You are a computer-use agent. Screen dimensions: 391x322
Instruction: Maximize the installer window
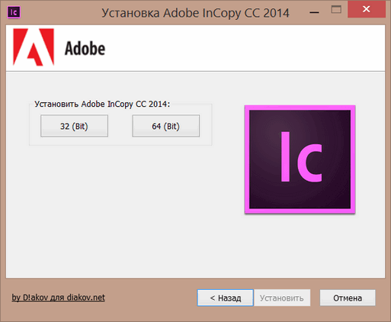point(336,10)
